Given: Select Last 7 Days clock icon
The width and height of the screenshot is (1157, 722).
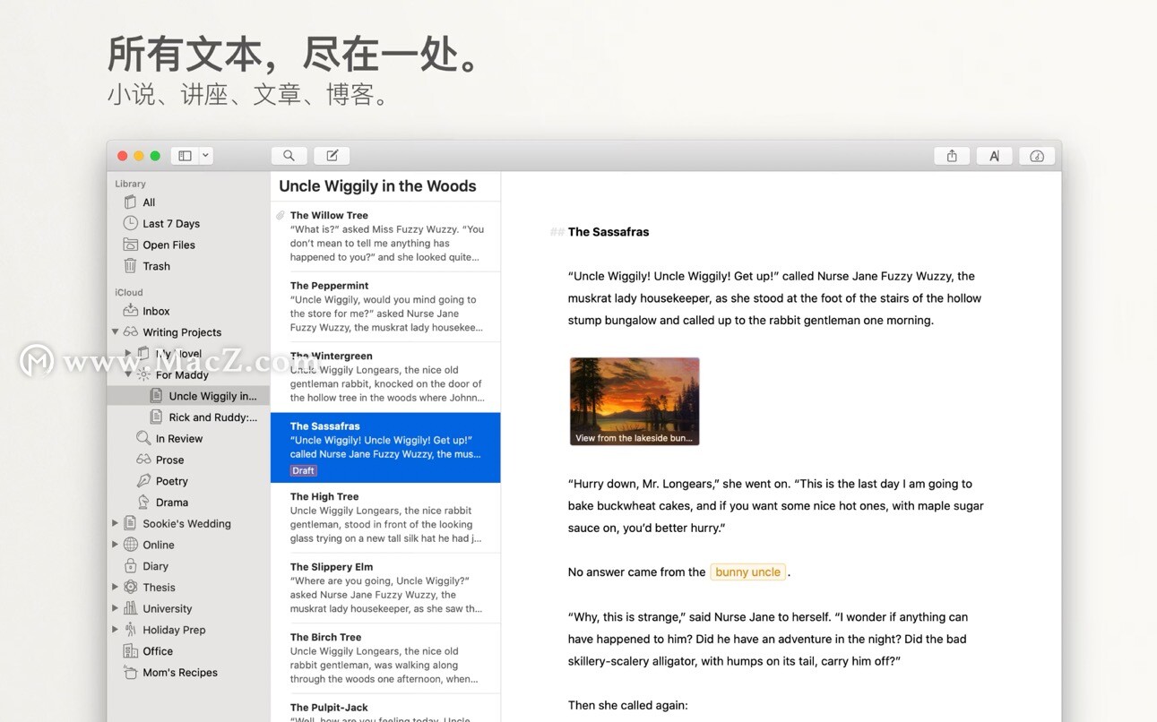Looking at the screenshot, I should click(x=131, y=223).
